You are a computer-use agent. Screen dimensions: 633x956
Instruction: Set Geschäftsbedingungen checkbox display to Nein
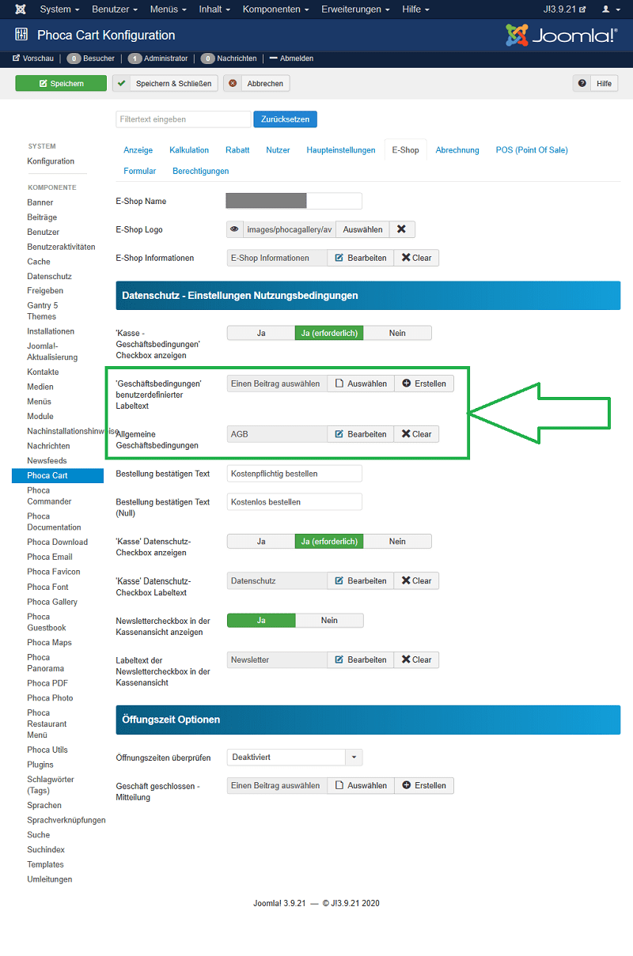[397, 333]
